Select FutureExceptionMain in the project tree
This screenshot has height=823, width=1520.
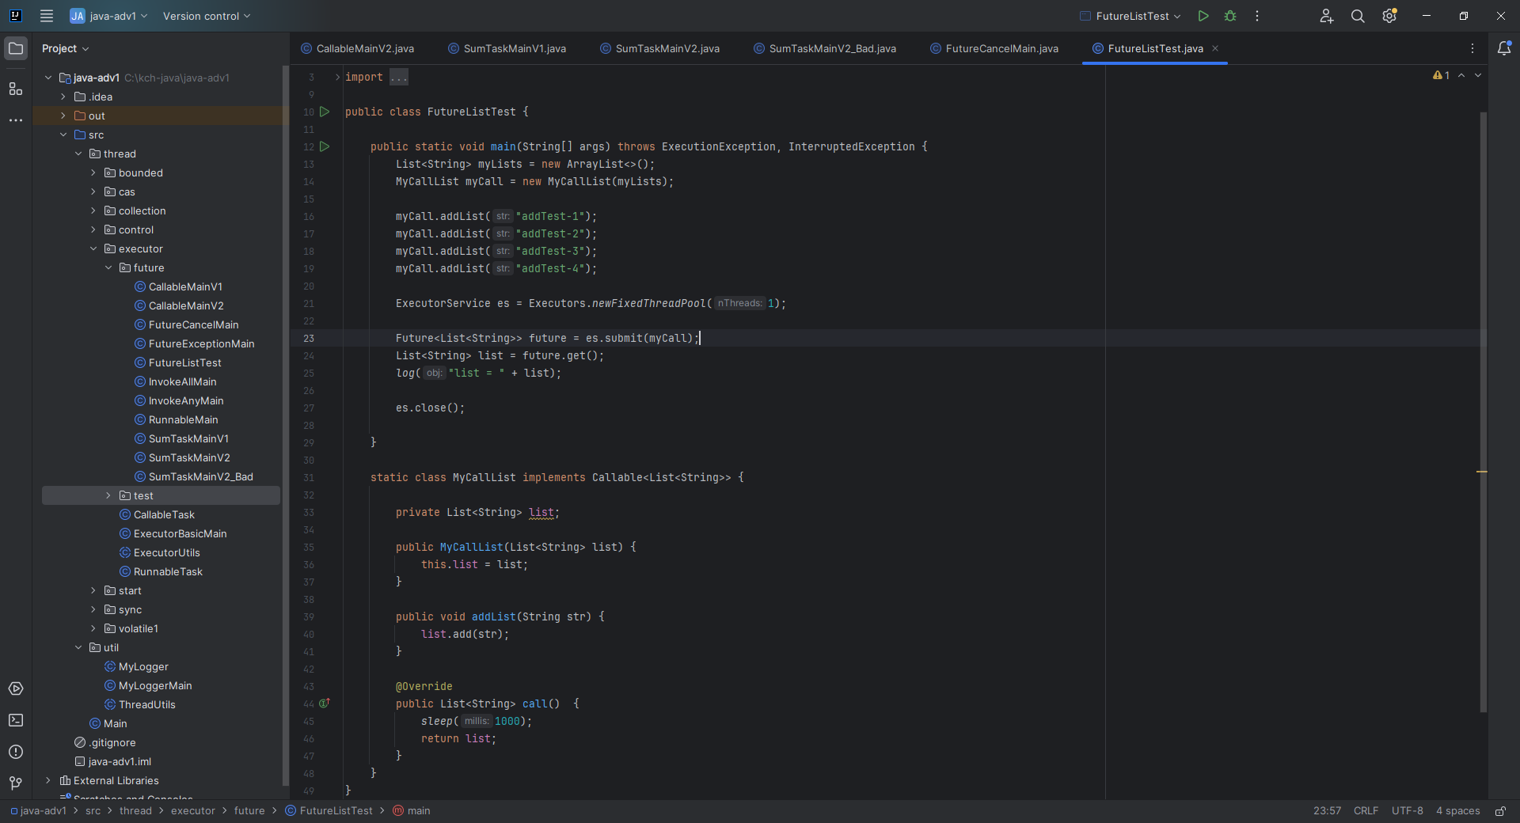(x=194, y=343)
